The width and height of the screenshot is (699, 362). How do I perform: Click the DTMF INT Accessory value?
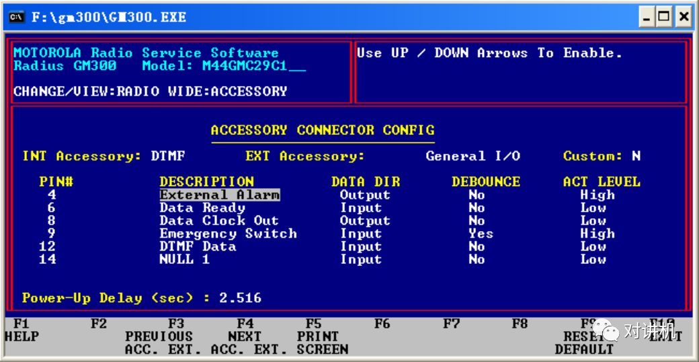coord(168,156)
